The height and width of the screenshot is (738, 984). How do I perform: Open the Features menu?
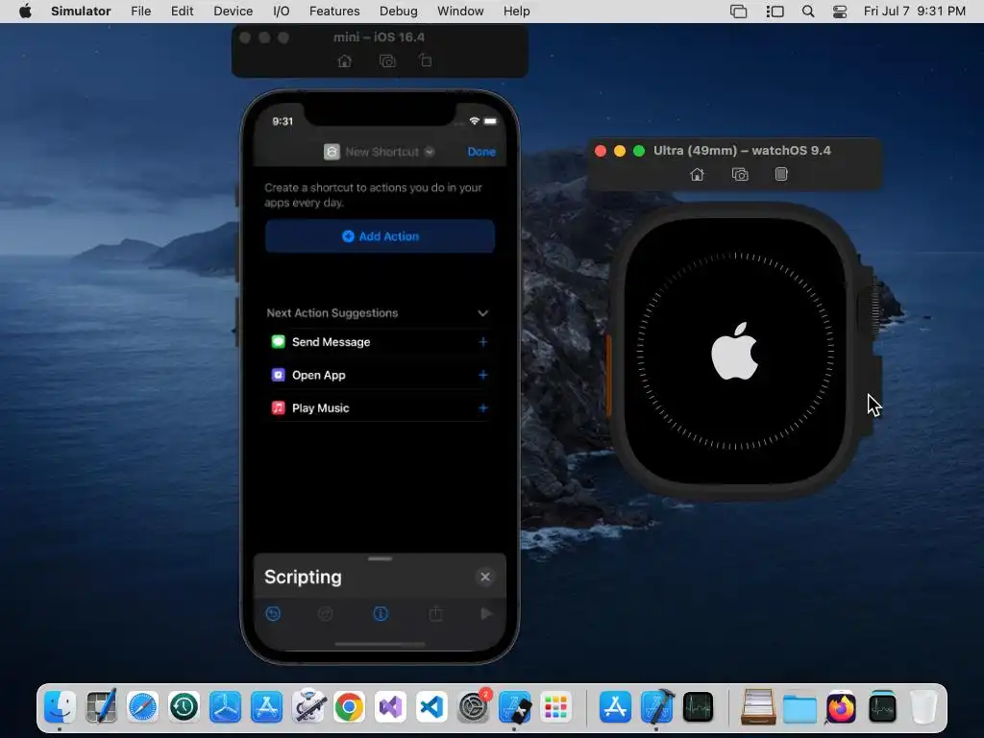334,12
